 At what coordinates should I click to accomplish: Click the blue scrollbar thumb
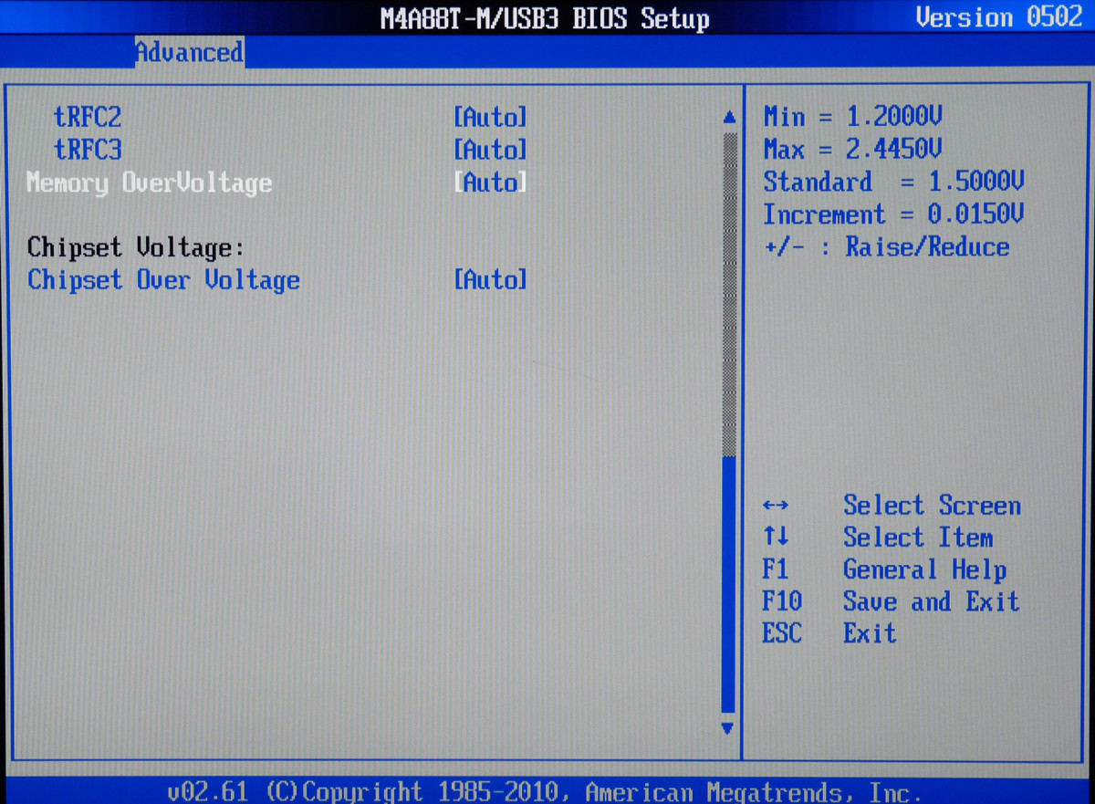click(x=727, y=585)
